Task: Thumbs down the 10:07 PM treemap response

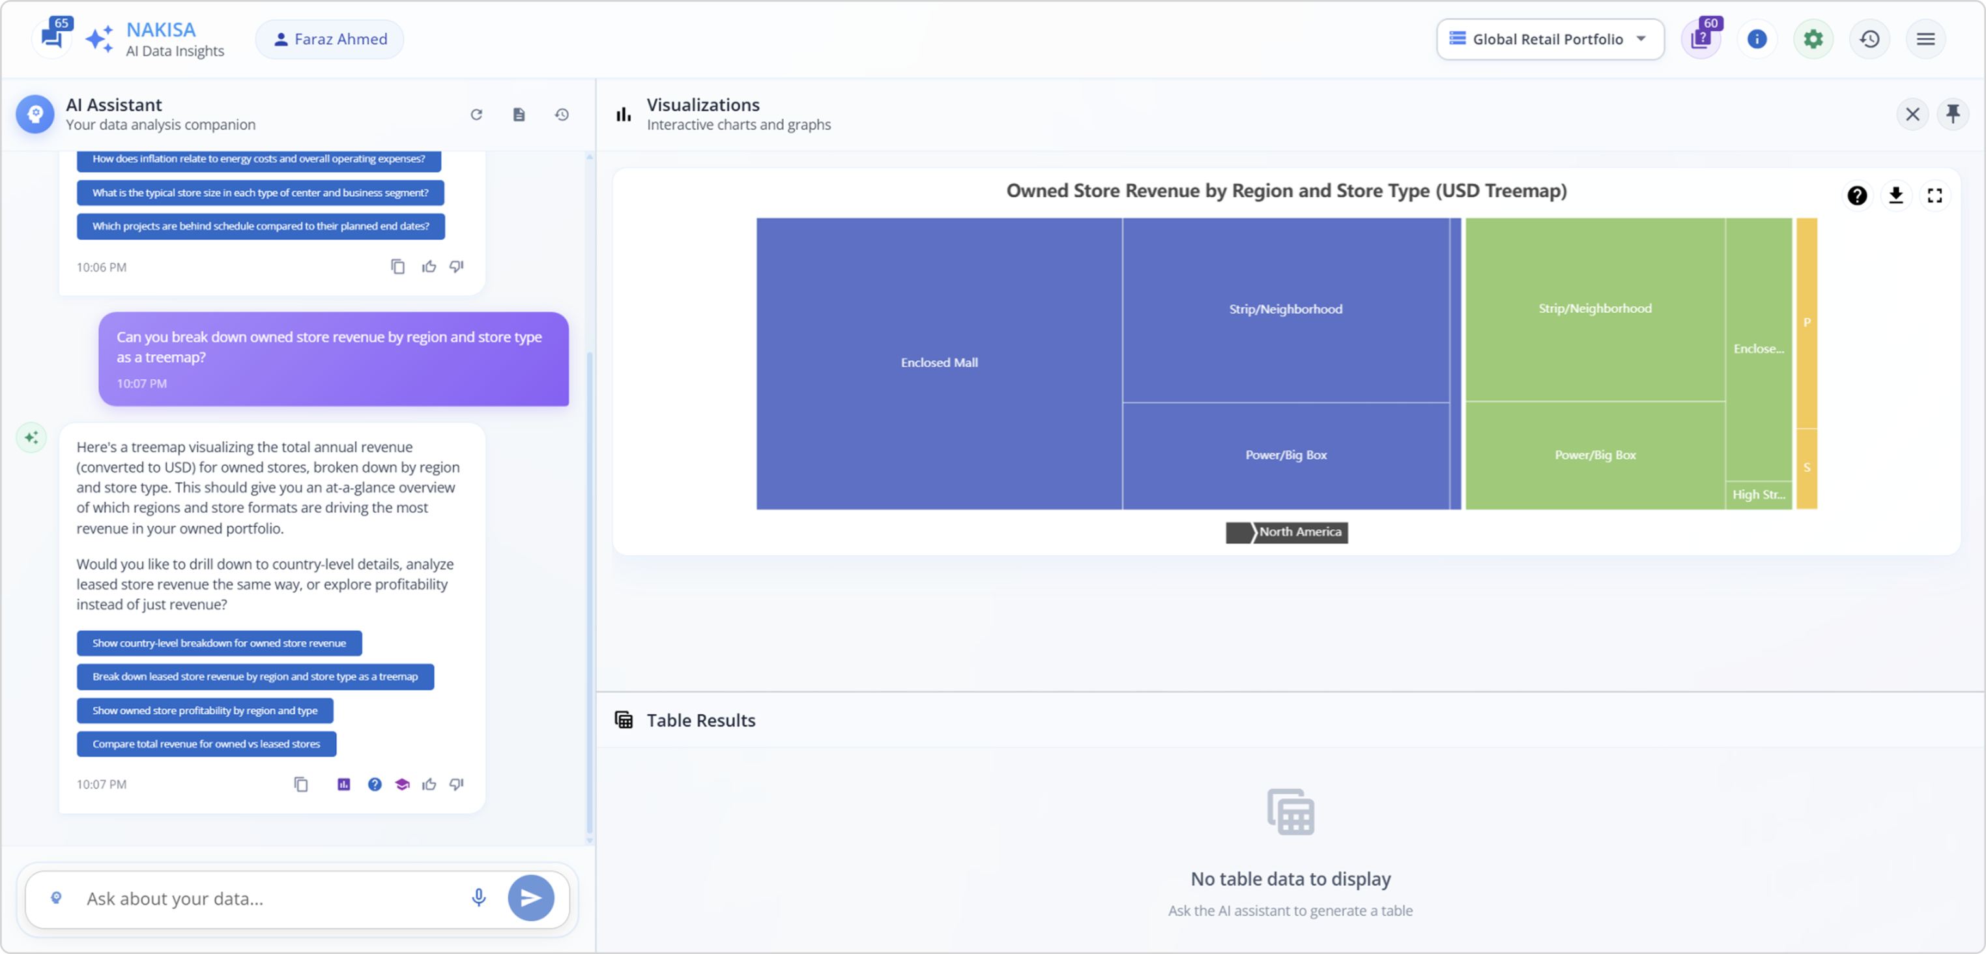Action: pos(456,783)
